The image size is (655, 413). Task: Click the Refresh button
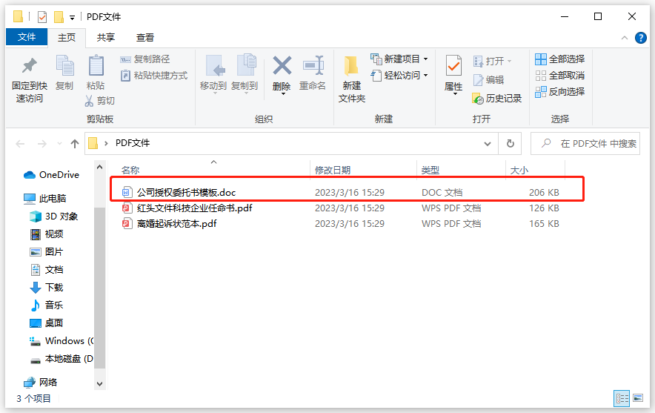[x=510, y=144]
